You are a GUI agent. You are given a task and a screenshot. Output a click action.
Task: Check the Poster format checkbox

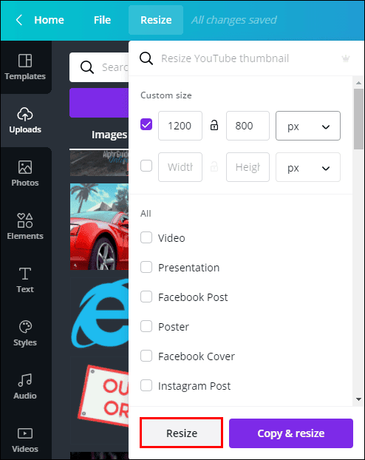tap(146, 326)
